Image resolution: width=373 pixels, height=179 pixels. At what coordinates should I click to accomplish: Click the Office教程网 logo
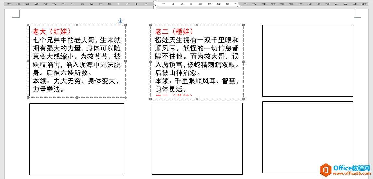[345, 170]
